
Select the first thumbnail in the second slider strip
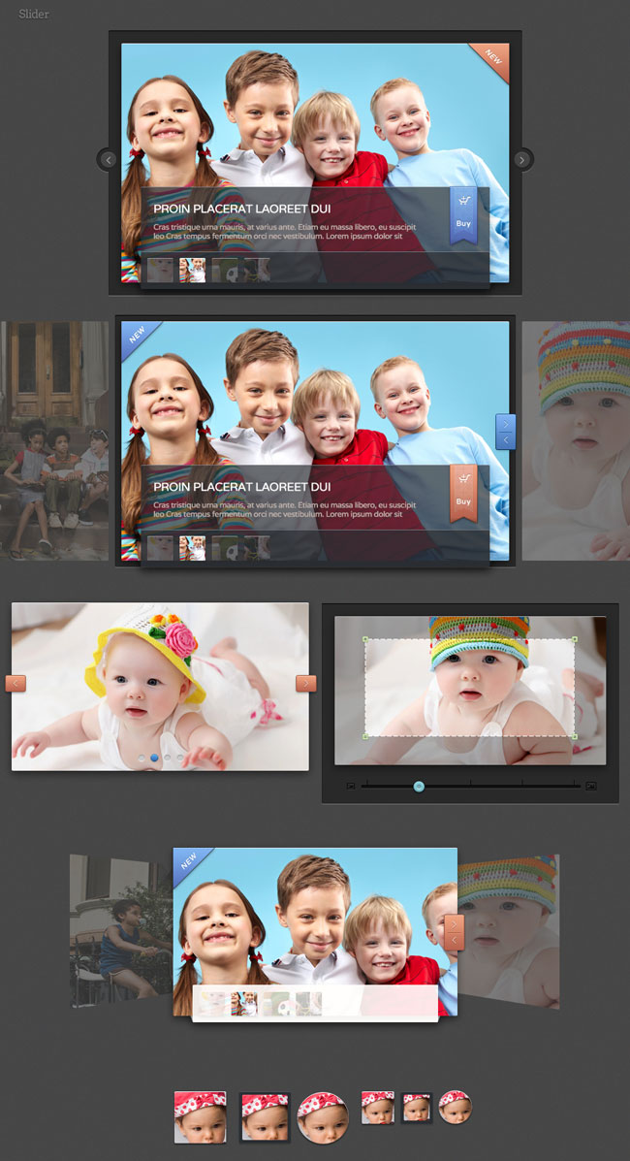(160, 548)
